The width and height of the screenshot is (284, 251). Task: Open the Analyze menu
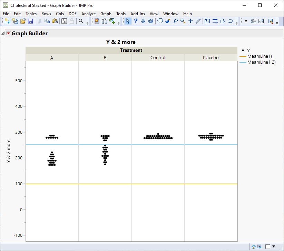(x=88, y=14)
